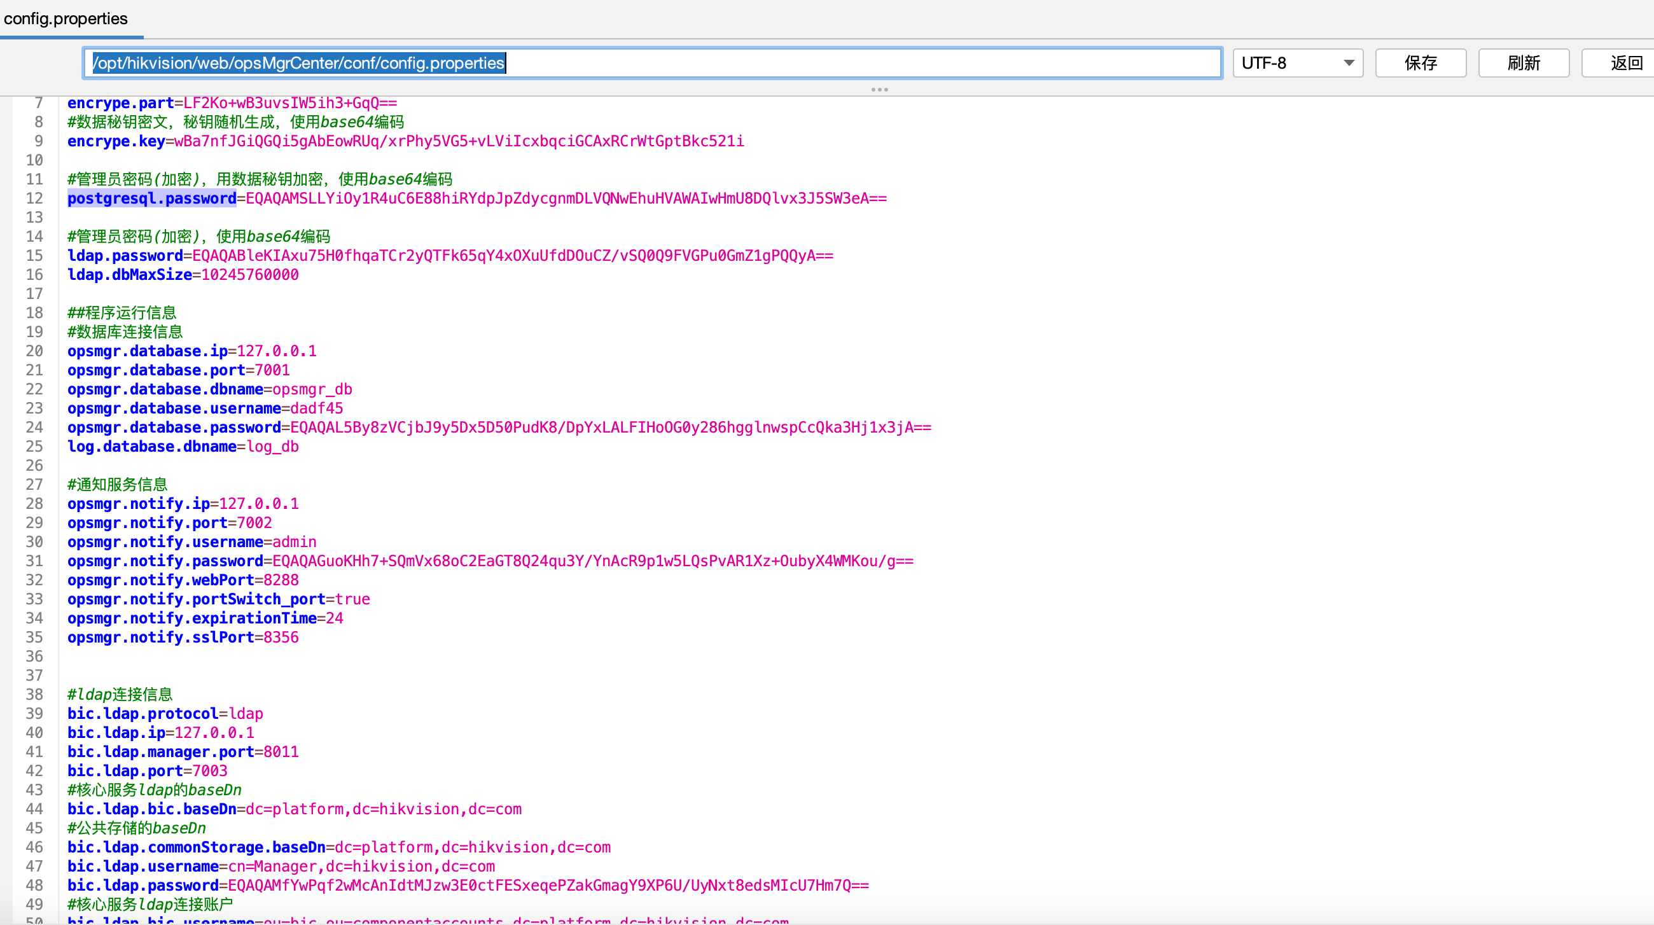Click line number 12 in the gutter
The image size is (1654, 925).
[34, 198]
